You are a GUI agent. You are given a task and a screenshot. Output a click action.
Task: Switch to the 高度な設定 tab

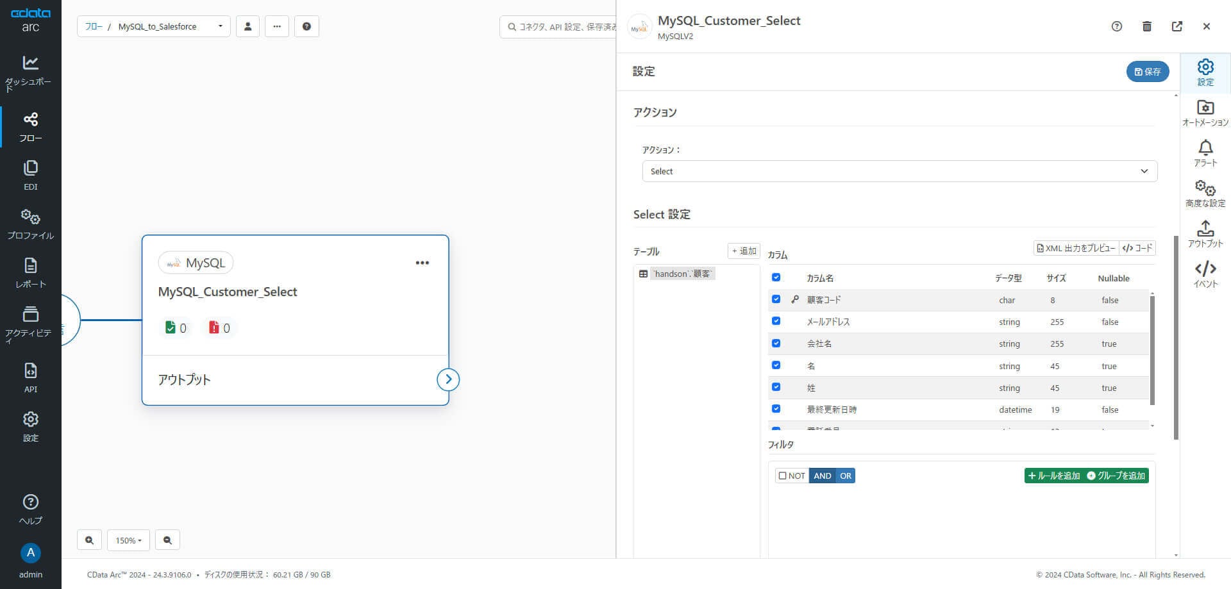click(1205, 194)
